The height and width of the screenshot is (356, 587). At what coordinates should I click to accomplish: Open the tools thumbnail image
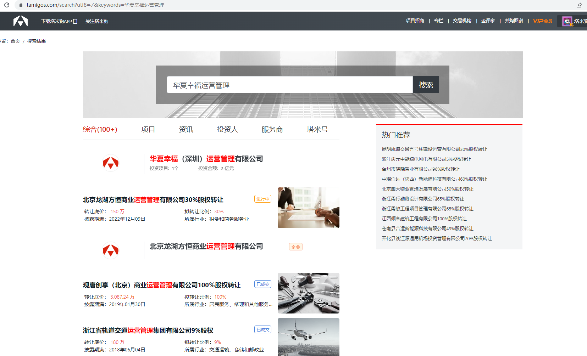(x=309, y=293)
